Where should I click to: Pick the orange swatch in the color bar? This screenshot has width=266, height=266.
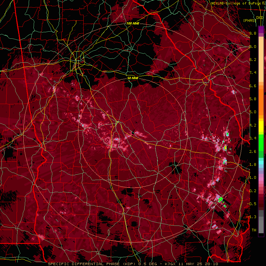click(261, 102)
